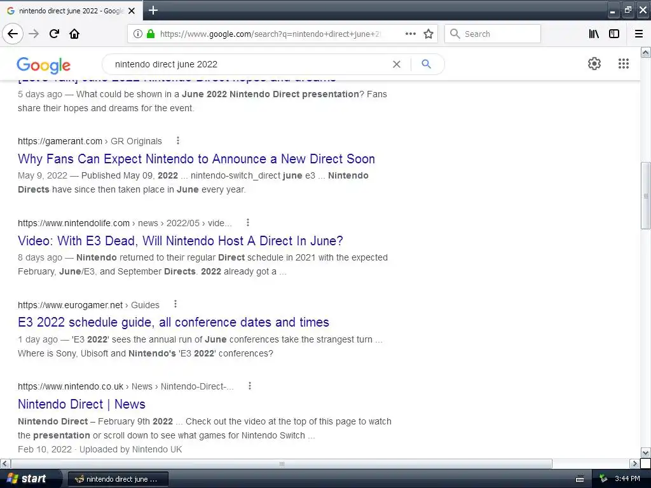Click the forward navigation arrow
651x488 pixels.
34,34
